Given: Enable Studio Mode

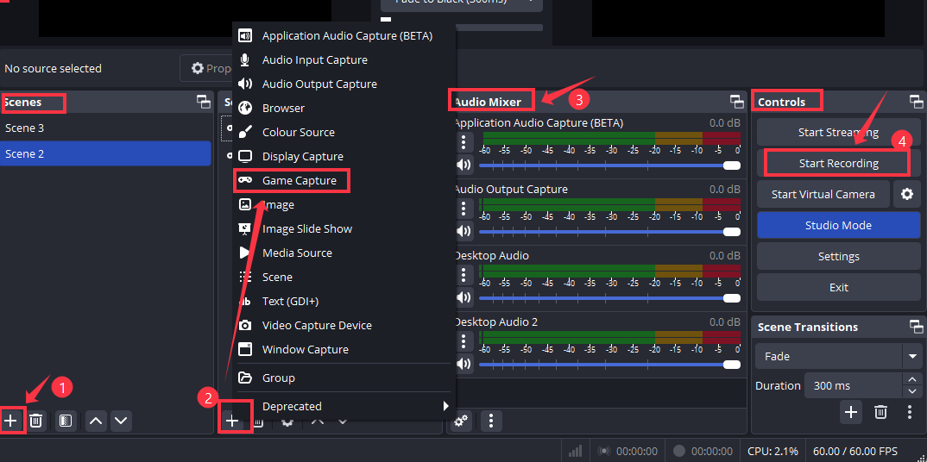Looking at the screenshot, I should pos(838,225).
